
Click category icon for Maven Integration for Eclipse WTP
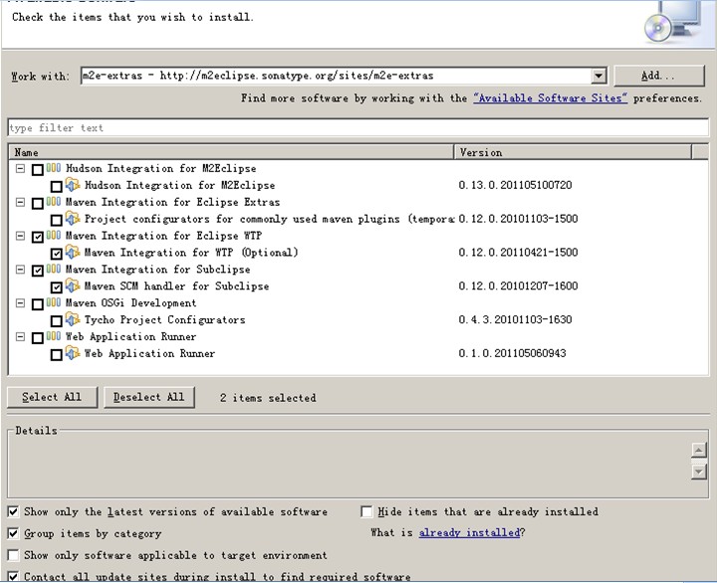coord(53,236)
